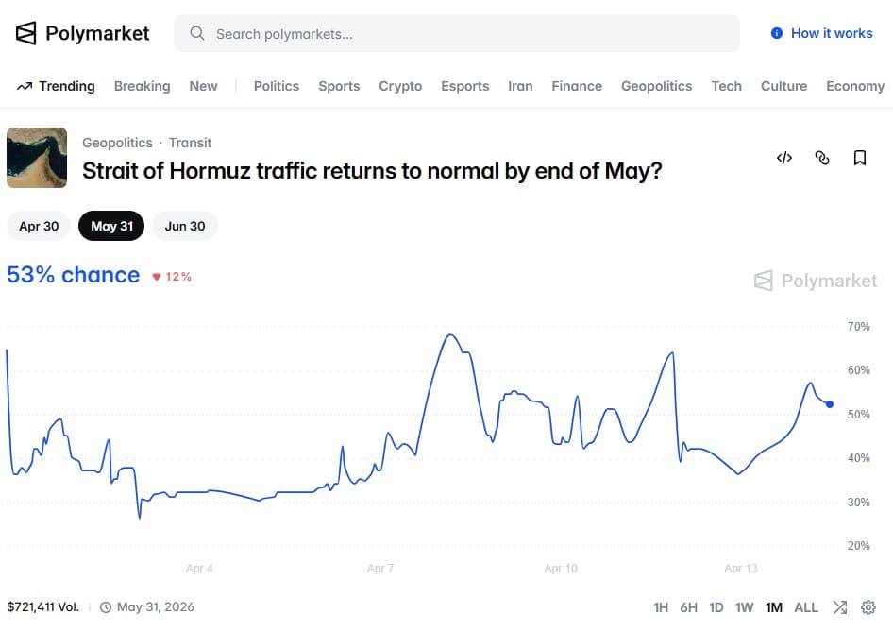This screenshot has width=893, height=632.
Task: Select the Jun 30 date option
Action: click(185, 226)
